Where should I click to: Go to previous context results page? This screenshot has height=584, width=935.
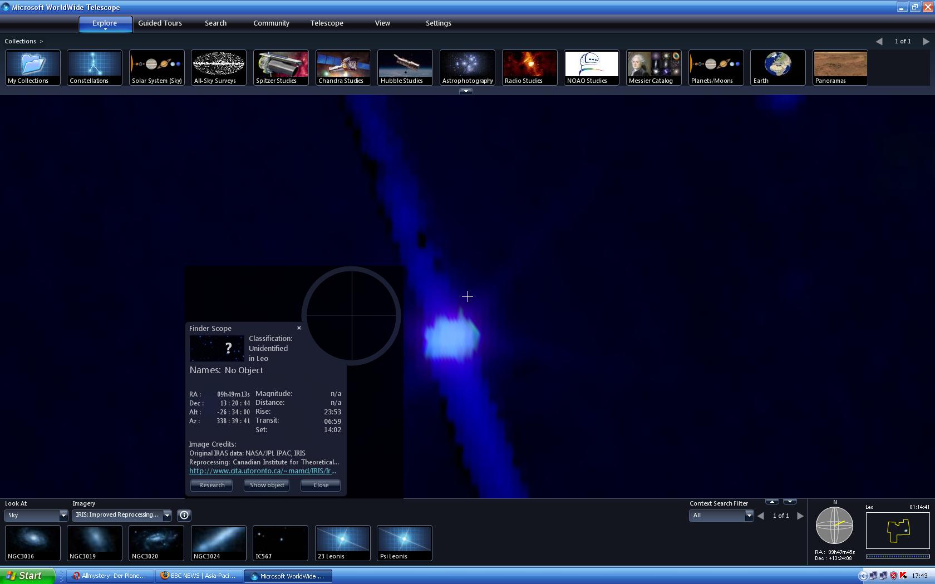click(x=761, y=516)
